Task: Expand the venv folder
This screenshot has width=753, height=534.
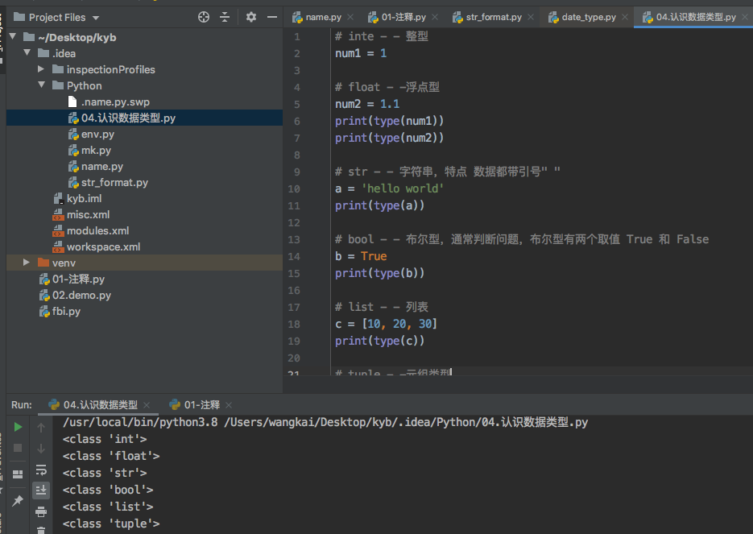Action: (x=27, y=263)
